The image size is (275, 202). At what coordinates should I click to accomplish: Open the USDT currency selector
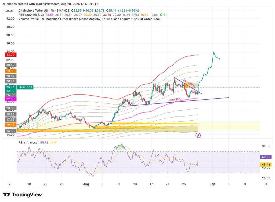[9, 10]
